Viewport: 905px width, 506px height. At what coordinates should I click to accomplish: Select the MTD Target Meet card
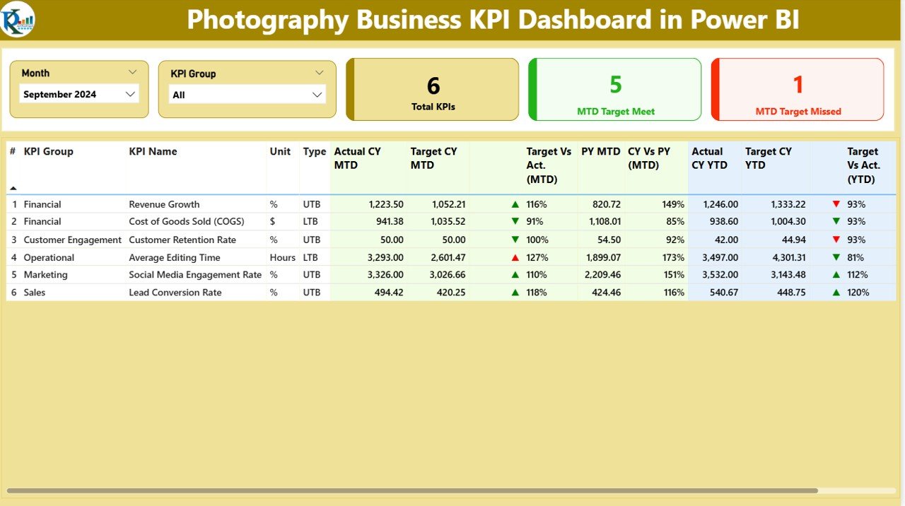[615, 90]
